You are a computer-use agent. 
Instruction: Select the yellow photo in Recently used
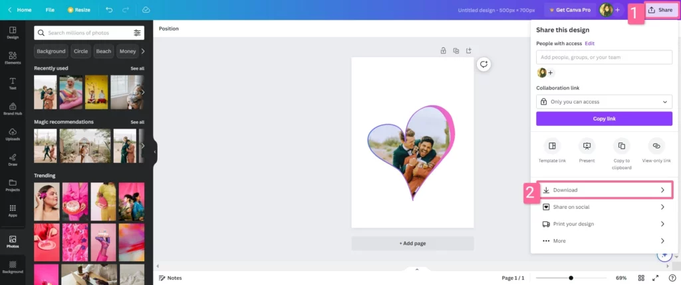96,92
